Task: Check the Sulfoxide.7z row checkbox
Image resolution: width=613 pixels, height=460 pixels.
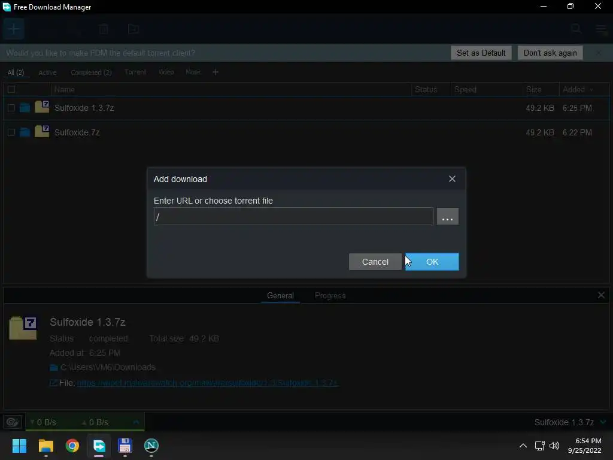Action: tap(11, 132)
